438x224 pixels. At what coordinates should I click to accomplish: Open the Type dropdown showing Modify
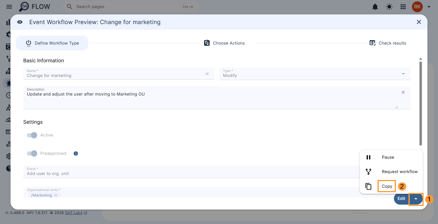pos(315,74)
